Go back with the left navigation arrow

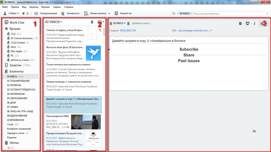(23, 13)
